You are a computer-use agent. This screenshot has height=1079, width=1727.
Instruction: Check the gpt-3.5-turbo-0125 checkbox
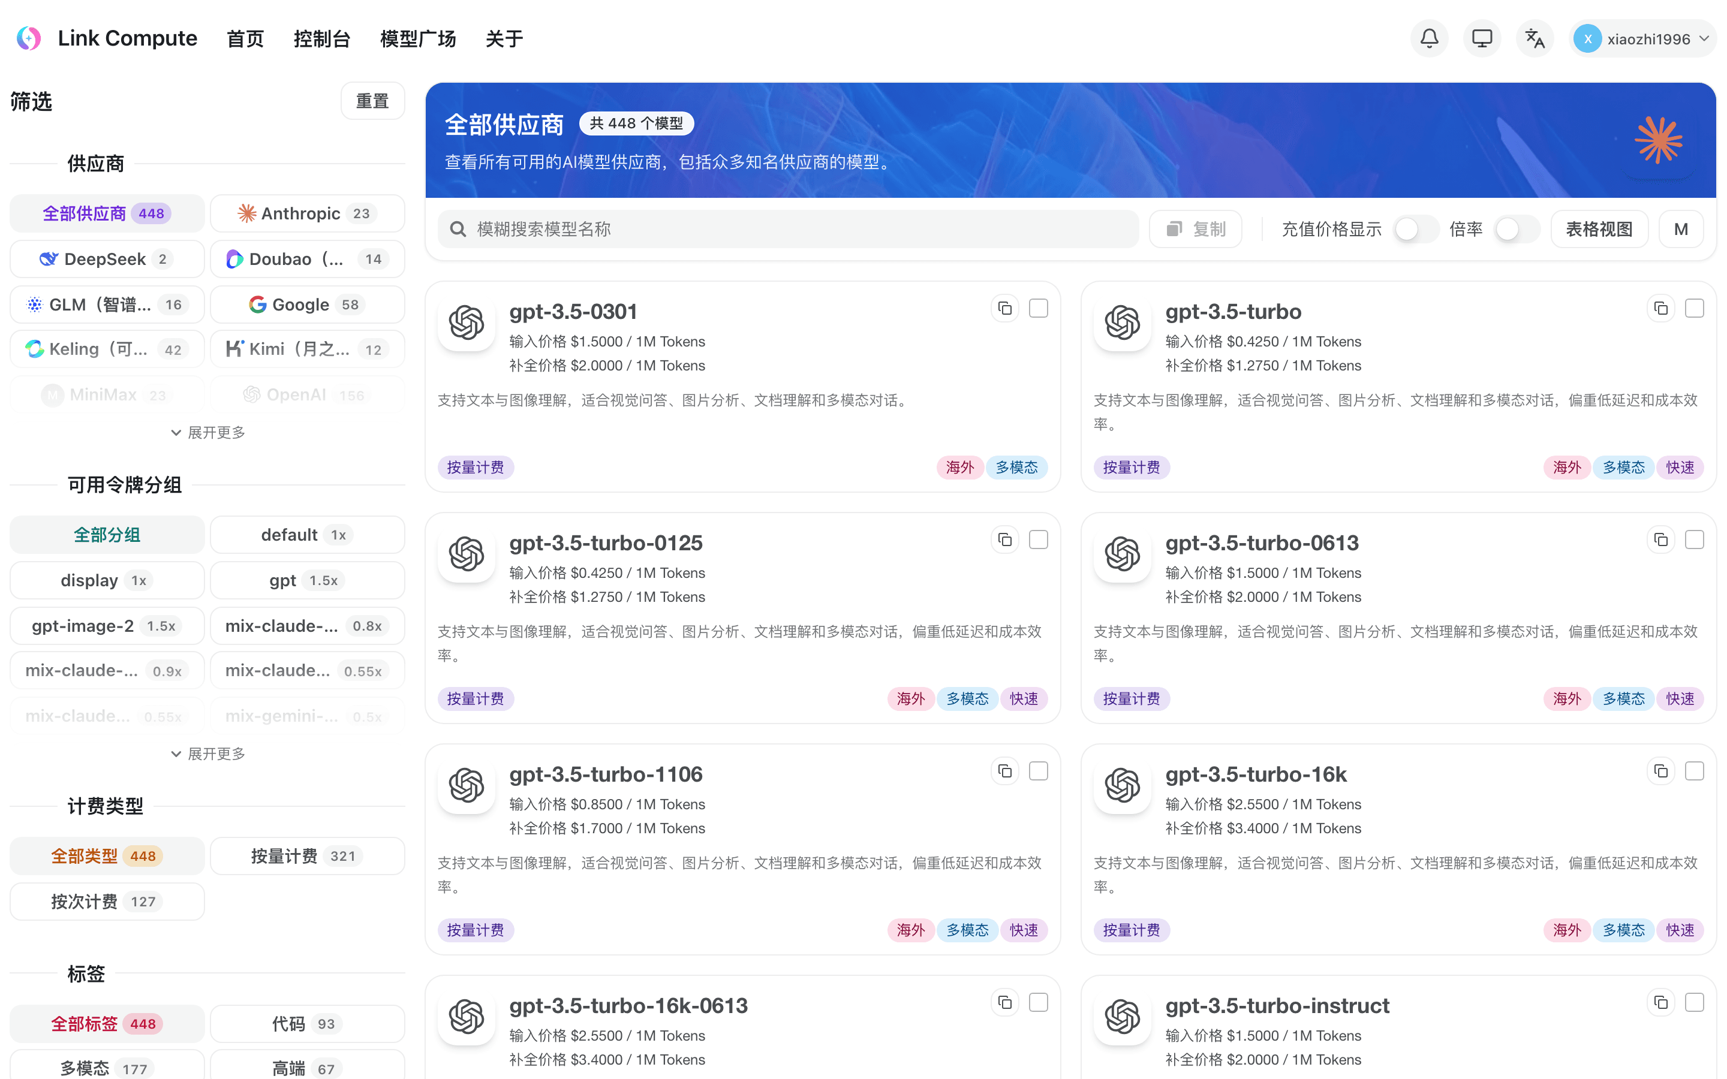1039,539
